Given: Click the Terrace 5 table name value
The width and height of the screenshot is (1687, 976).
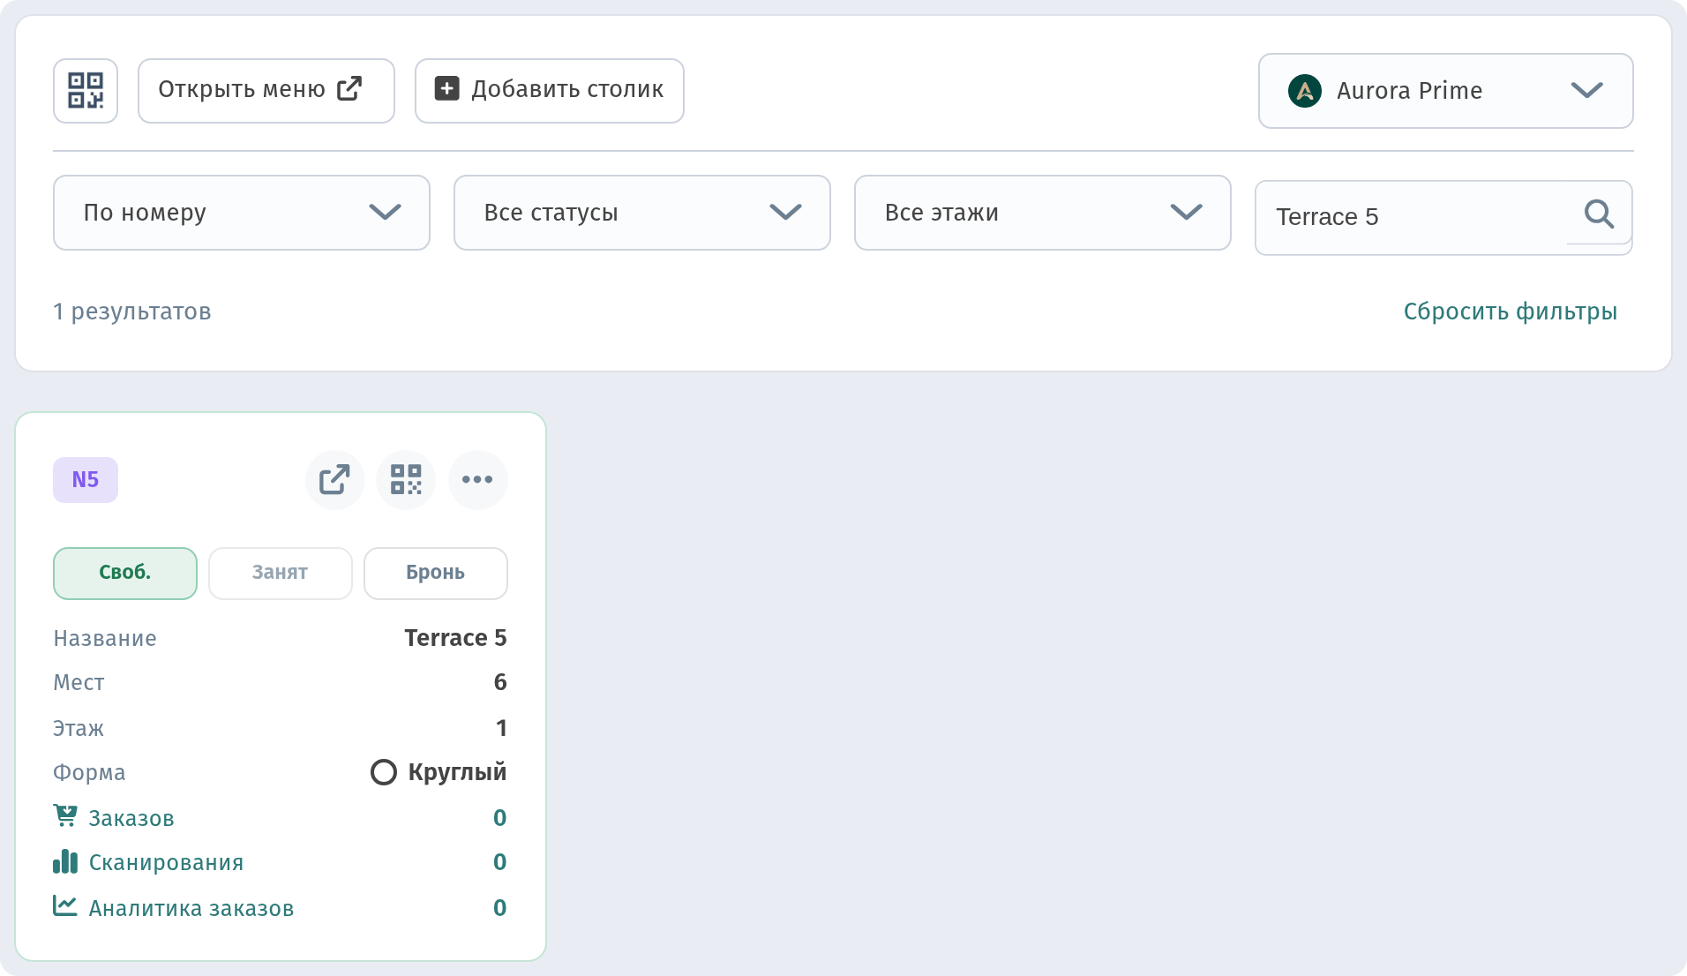Looking at the screenshot, I should click(x=455, y=638).
